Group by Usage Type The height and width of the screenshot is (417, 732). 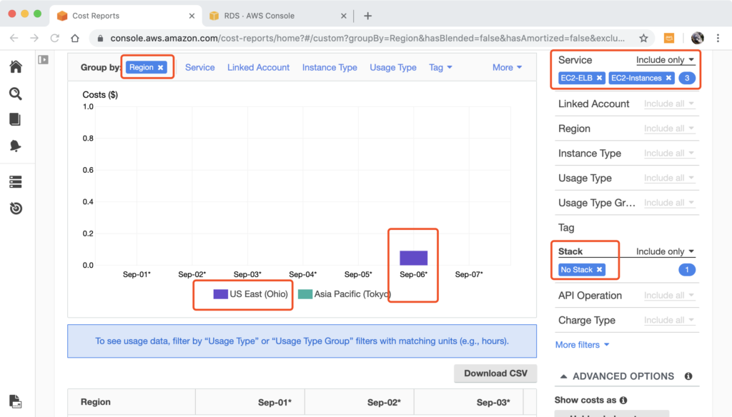[393, 68]
